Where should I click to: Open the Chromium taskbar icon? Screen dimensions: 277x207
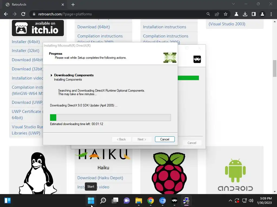163,201
